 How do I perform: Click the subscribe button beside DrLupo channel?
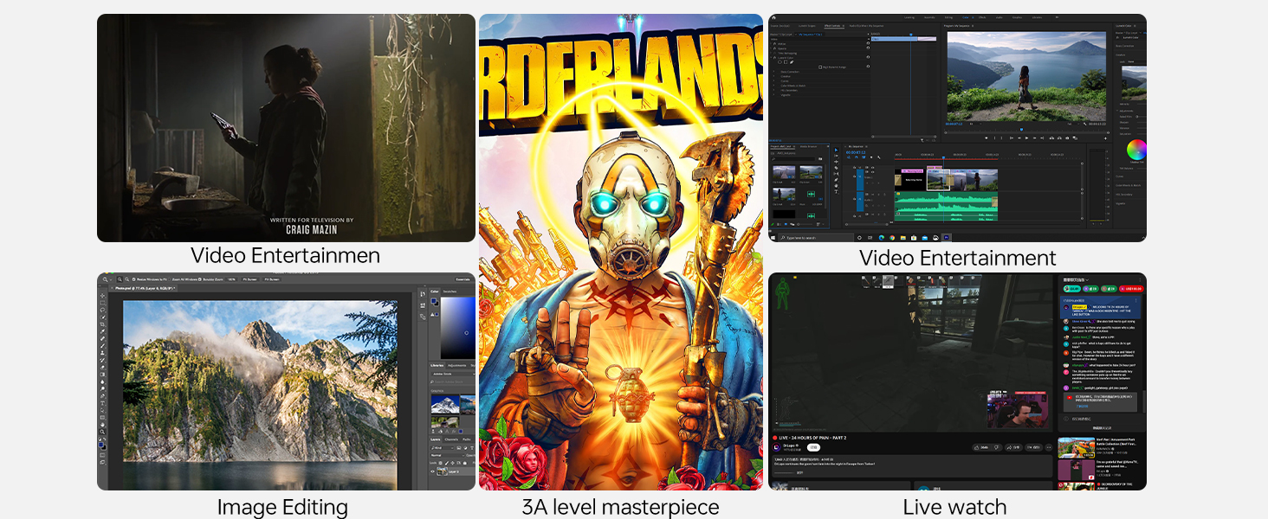(813, 447)
